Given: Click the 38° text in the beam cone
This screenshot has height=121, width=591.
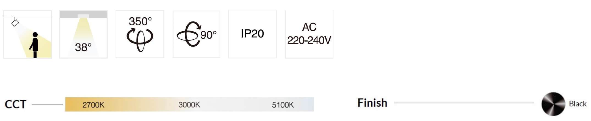Looking at the screenshot, I should (x=83, y=48).
